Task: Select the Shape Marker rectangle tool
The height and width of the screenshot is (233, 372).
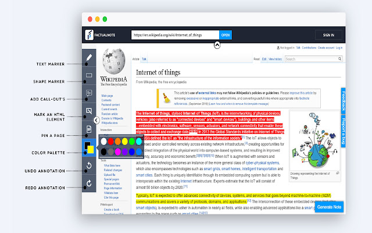Action: click(x=89, y=75)
